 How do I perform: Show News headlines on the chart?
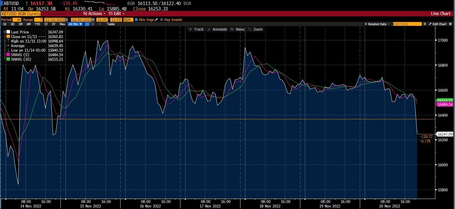[x=238, y=29]
